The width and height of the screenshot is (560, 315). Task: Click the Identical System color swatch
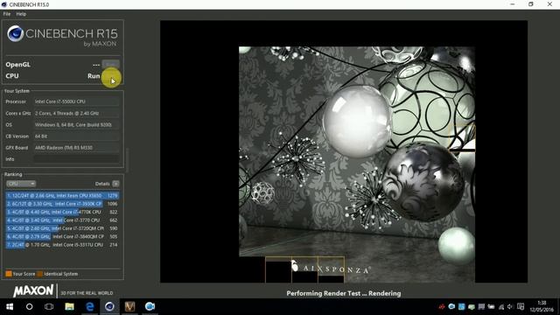tap(39, 274)
